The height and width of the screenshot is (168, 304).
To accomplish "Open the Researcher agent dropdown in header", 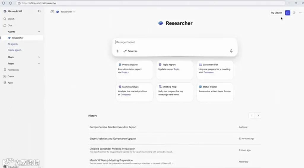I will coord(68,12).
